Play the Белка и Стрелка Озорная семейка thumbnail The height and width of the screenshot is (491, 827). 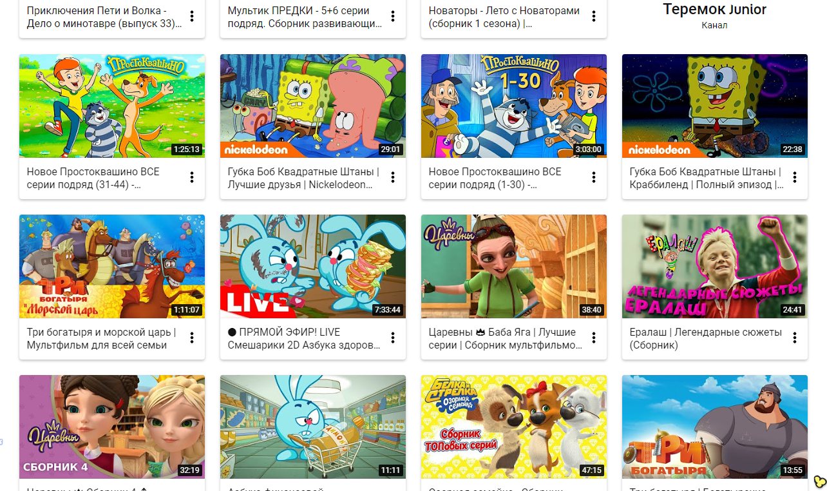(x=514, y=427)
